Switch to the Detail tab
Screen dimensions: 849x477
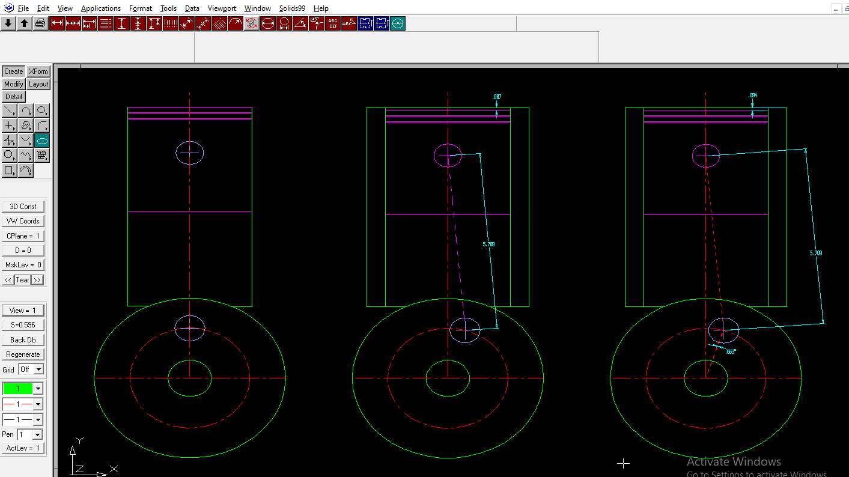pos(13,96)
